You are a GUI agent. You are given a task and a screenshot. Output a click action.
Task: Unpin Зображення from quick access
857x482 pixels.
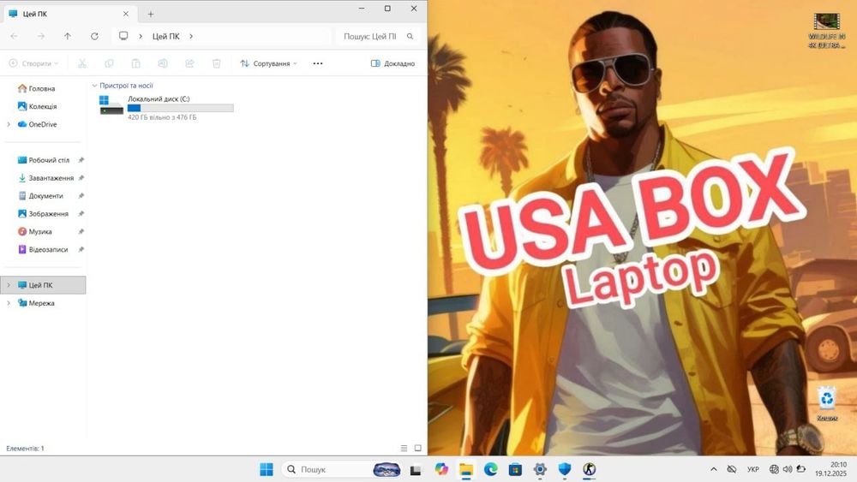[x=81, y=213]
